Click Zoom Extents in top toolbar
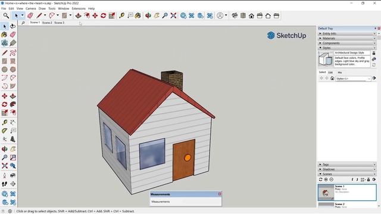 point(173,16)
